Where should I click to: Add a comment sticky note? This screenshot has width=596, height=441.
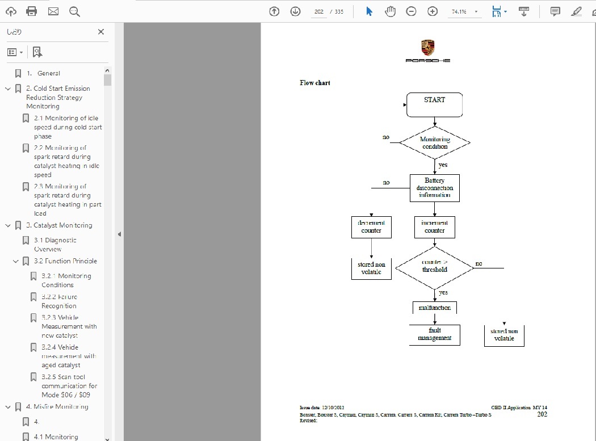pyautogui.click(x=555, y=11)
